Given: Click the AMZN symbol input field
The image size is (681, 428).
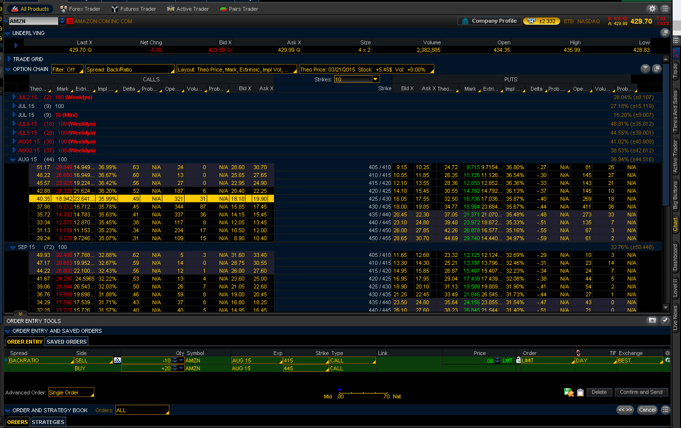Looking at the screenshot, I should pos(34,21).
